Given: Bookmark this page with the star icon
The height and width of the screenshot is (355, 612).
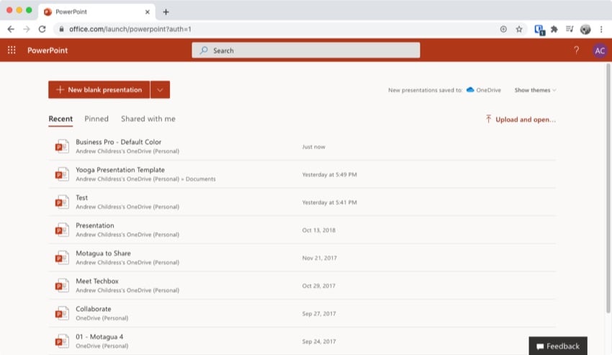Looking at the screenshot, I should pyautogui.click(x=519, y=29).
